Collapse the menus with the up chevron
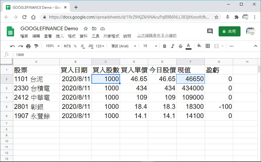Image resolution: width=261 pixels, height=162 pixels. pos(256,46)
